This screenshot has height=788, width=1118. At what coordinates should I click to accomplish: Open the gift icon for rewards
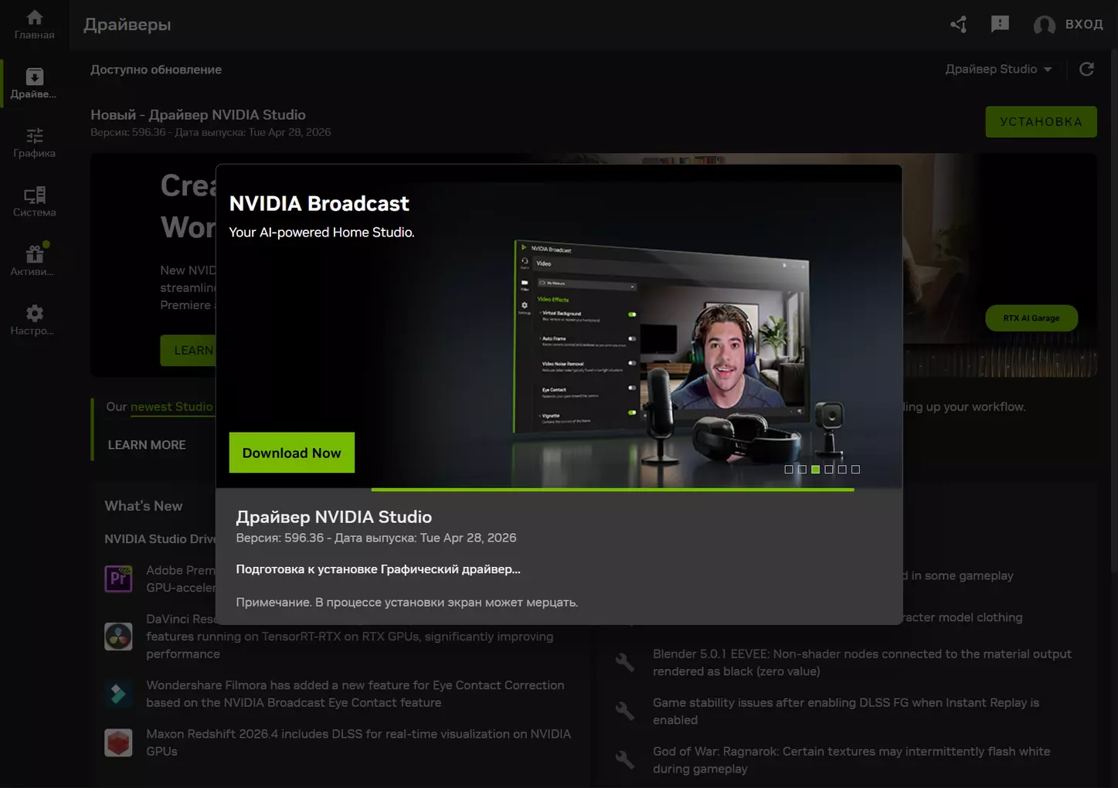tap(34, 253)
